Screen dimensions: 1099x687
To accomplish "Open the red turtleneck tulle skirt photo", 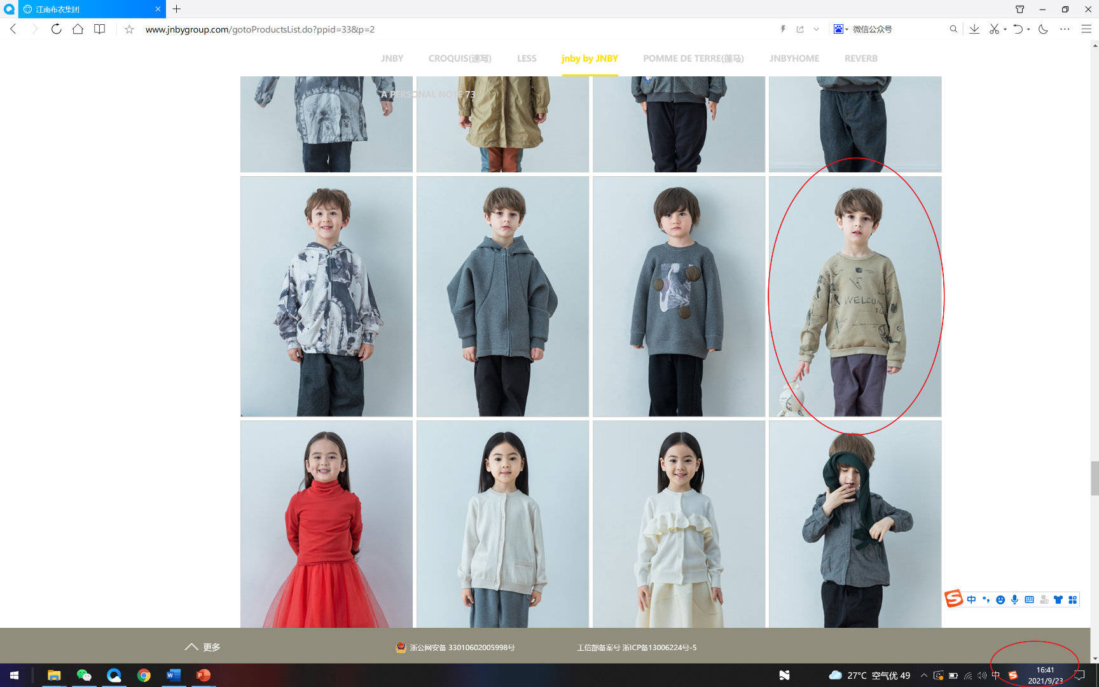I will [326, 524].
